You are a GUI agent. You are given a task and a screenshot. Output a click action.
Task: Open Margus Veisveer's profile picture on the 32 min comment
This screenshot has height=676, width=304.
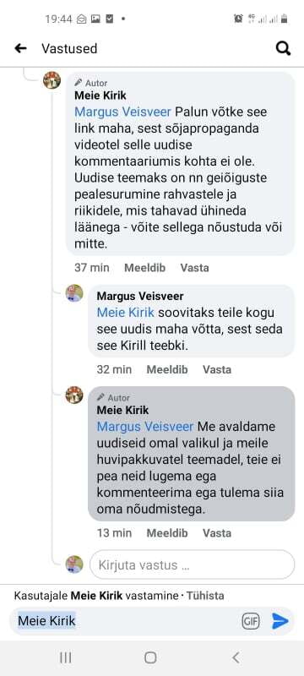click(x=74, y=293)
